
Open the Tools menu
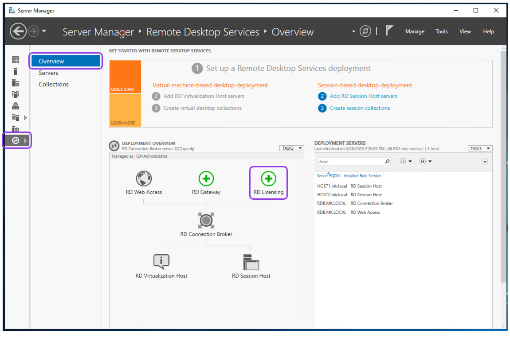pyautogui.click(x=441, y=31)
